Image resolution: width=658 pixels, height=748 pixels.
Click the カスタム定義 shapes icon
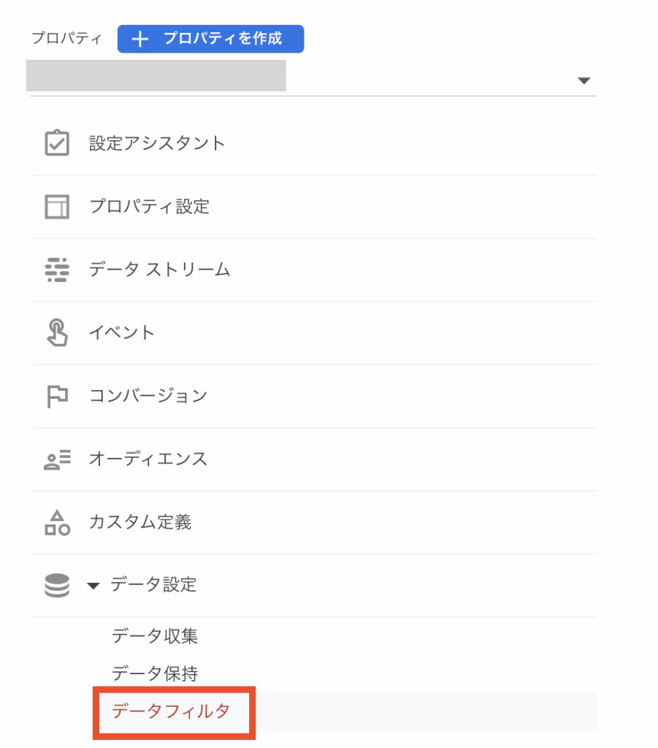tap(57, 522)
